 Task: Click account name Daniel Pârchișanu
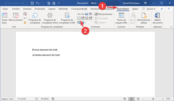pos(131,3)
